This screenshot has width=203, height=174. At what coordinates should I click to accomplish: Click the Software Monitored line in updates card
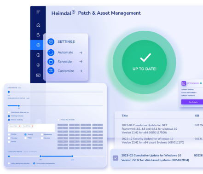(x=188, y=96)
